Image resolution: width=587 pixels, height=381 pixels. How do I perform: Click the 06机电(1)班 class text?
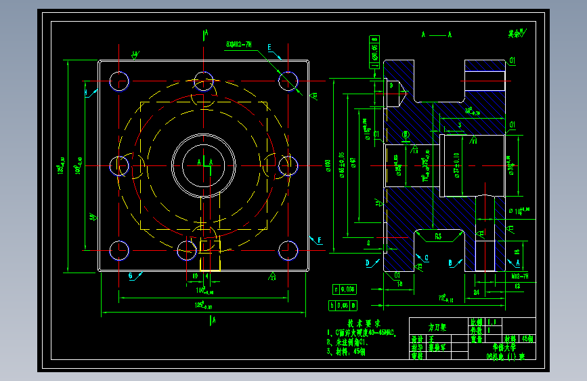pos(505,356)
